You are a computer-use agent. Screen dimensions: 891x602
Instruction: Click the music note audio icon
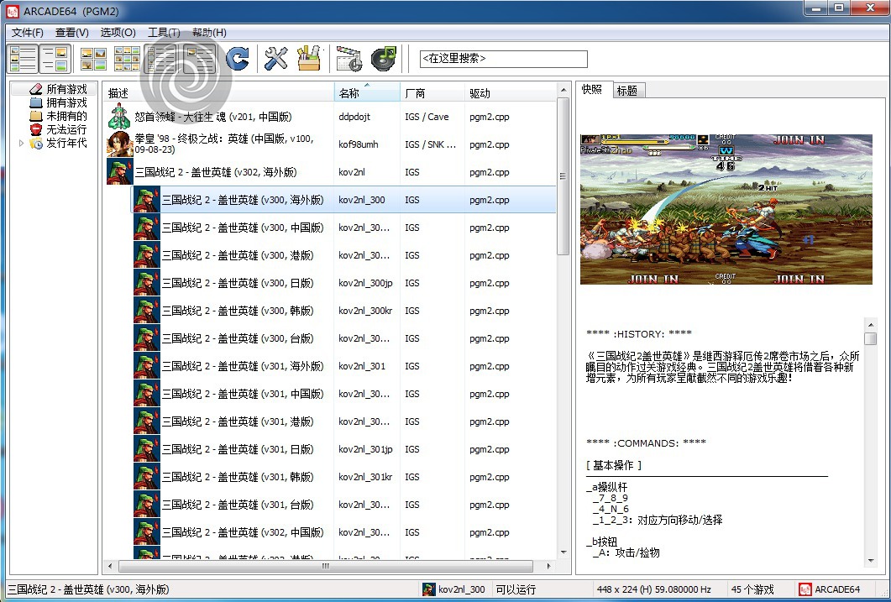[x=384, y=59]
